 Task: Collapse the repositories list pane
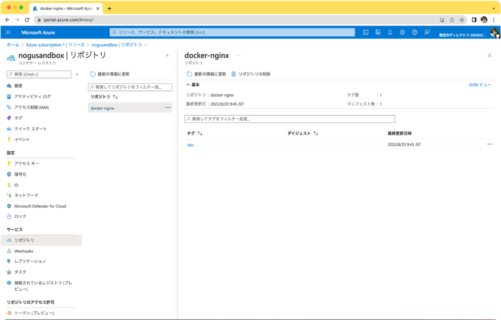[x=167, y=55]
